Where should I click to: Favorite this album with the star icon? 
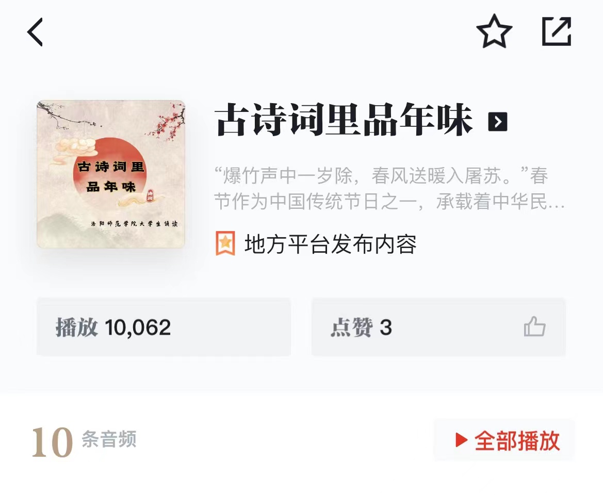coord(494,31)
